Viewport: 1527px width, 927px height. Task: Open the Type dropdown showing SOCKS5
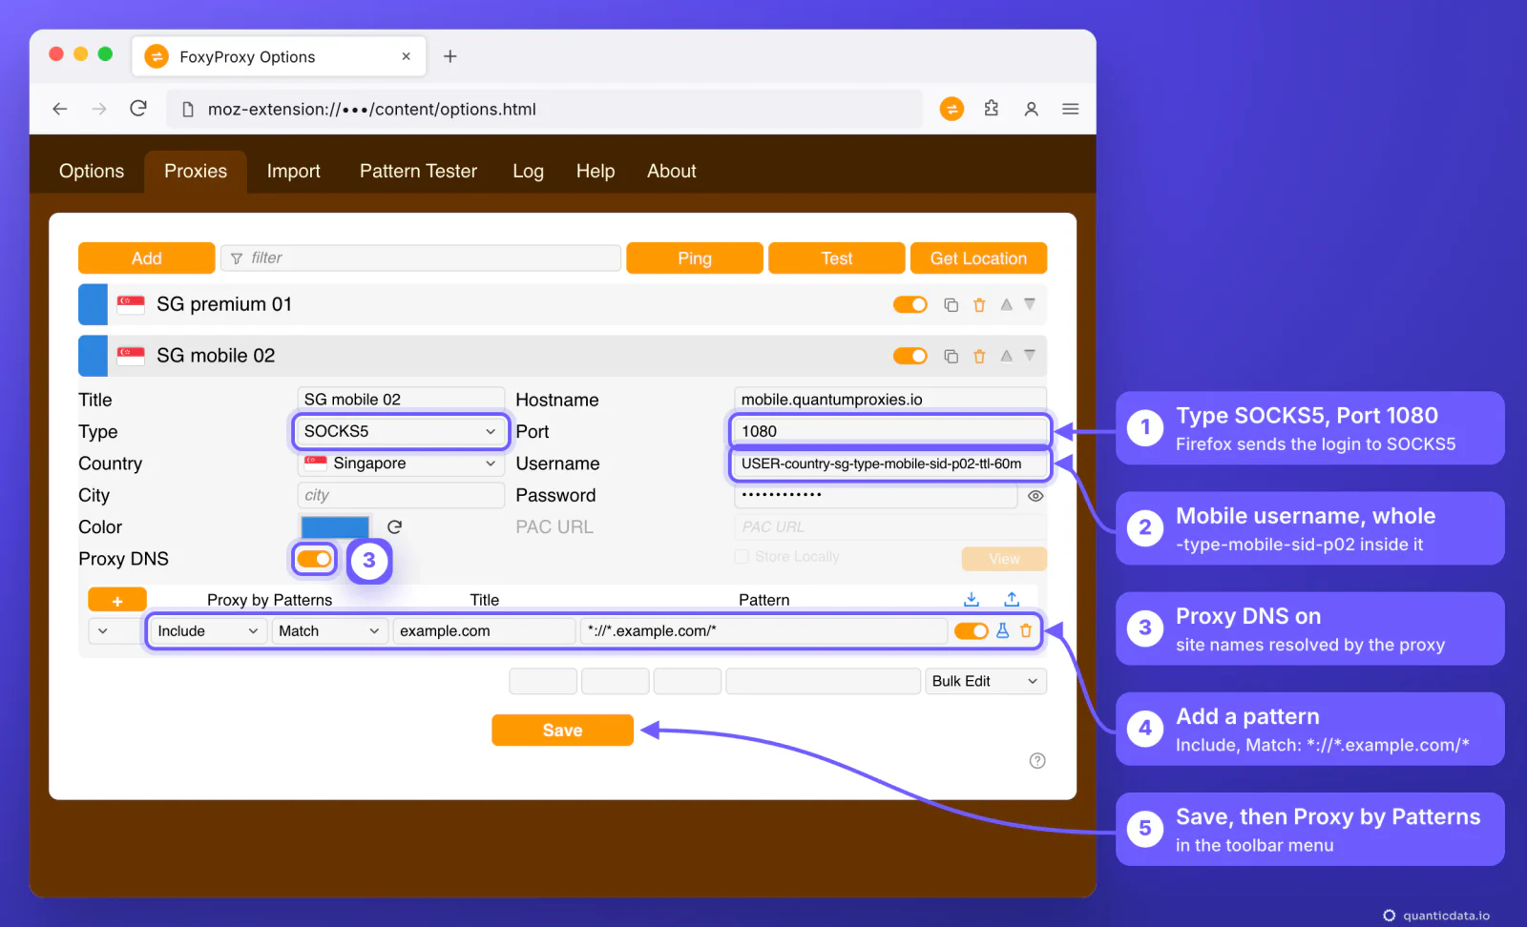[x=400, y=431]
